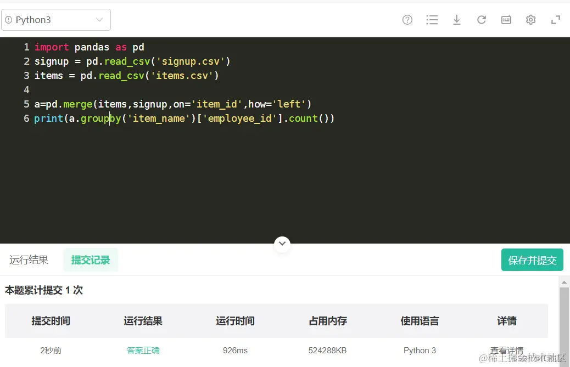Screen dimensions: 570x367
Task: Open editor settings gear icon
Action: click(x=531, y=20)
